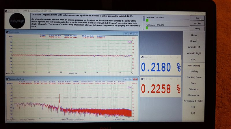This screenshot has height=129, width=231.
Task: Click the Left Volume level meter
Action: (x=167, y=20)
